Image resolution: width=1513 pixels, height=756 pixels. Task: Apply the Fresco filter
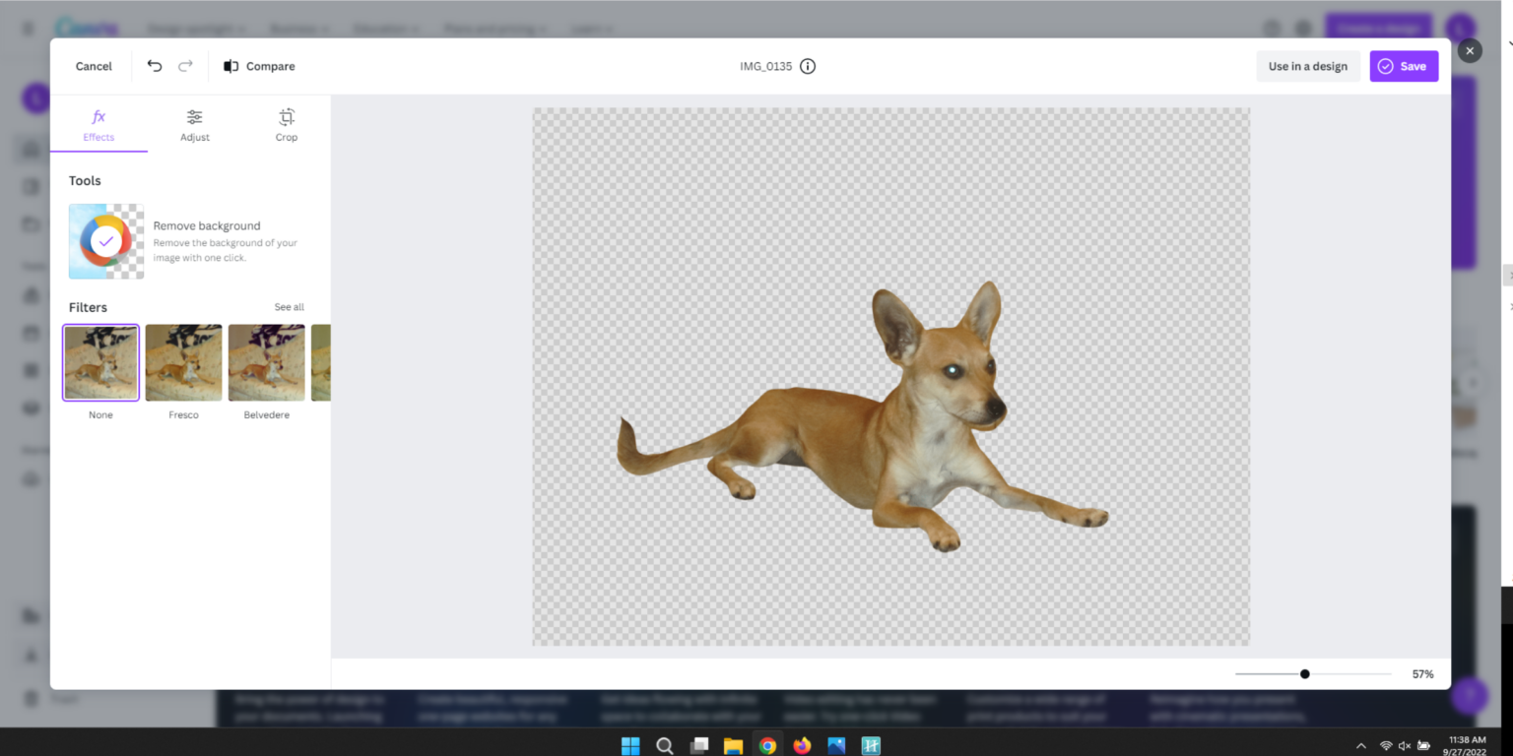[x=183, y=362]
